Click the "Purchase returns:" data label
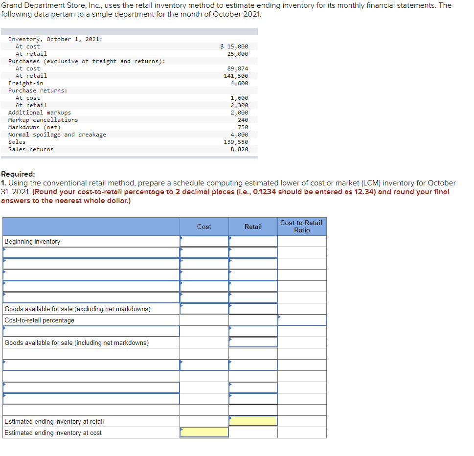This screenshot has height=456, width=474. click(x=38, y=91)
